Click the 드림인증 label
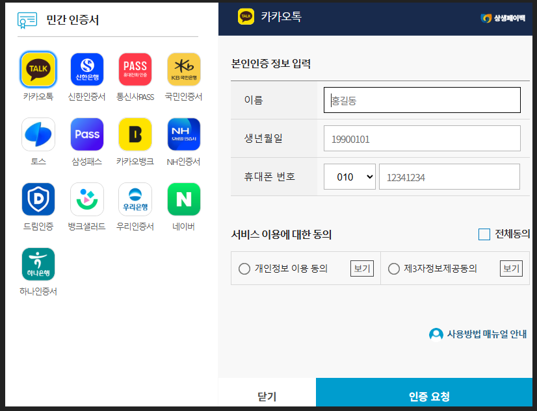This screenshot has width=537, height=411. tap(38, 227)
